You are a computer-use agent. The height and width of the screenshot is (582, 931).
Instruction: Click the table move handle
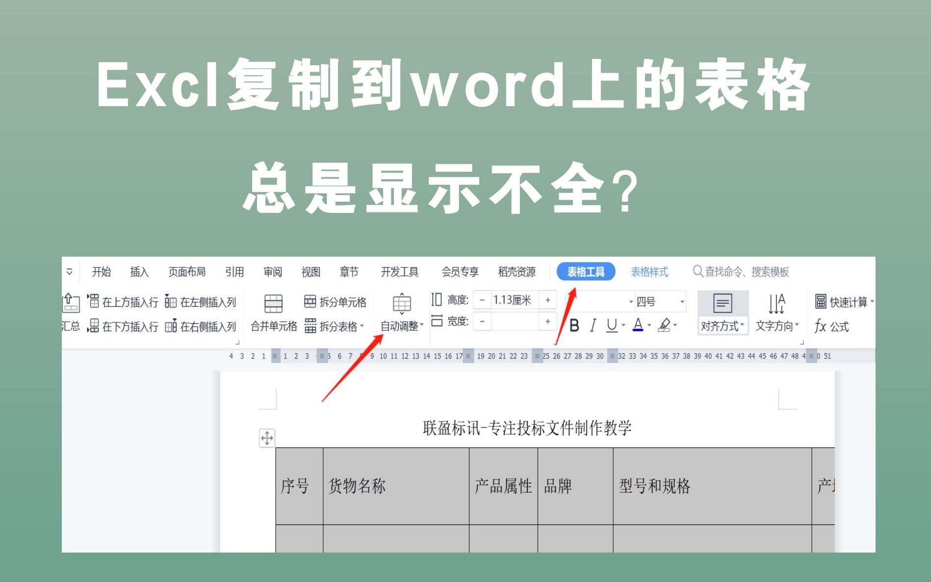[267, 438]
